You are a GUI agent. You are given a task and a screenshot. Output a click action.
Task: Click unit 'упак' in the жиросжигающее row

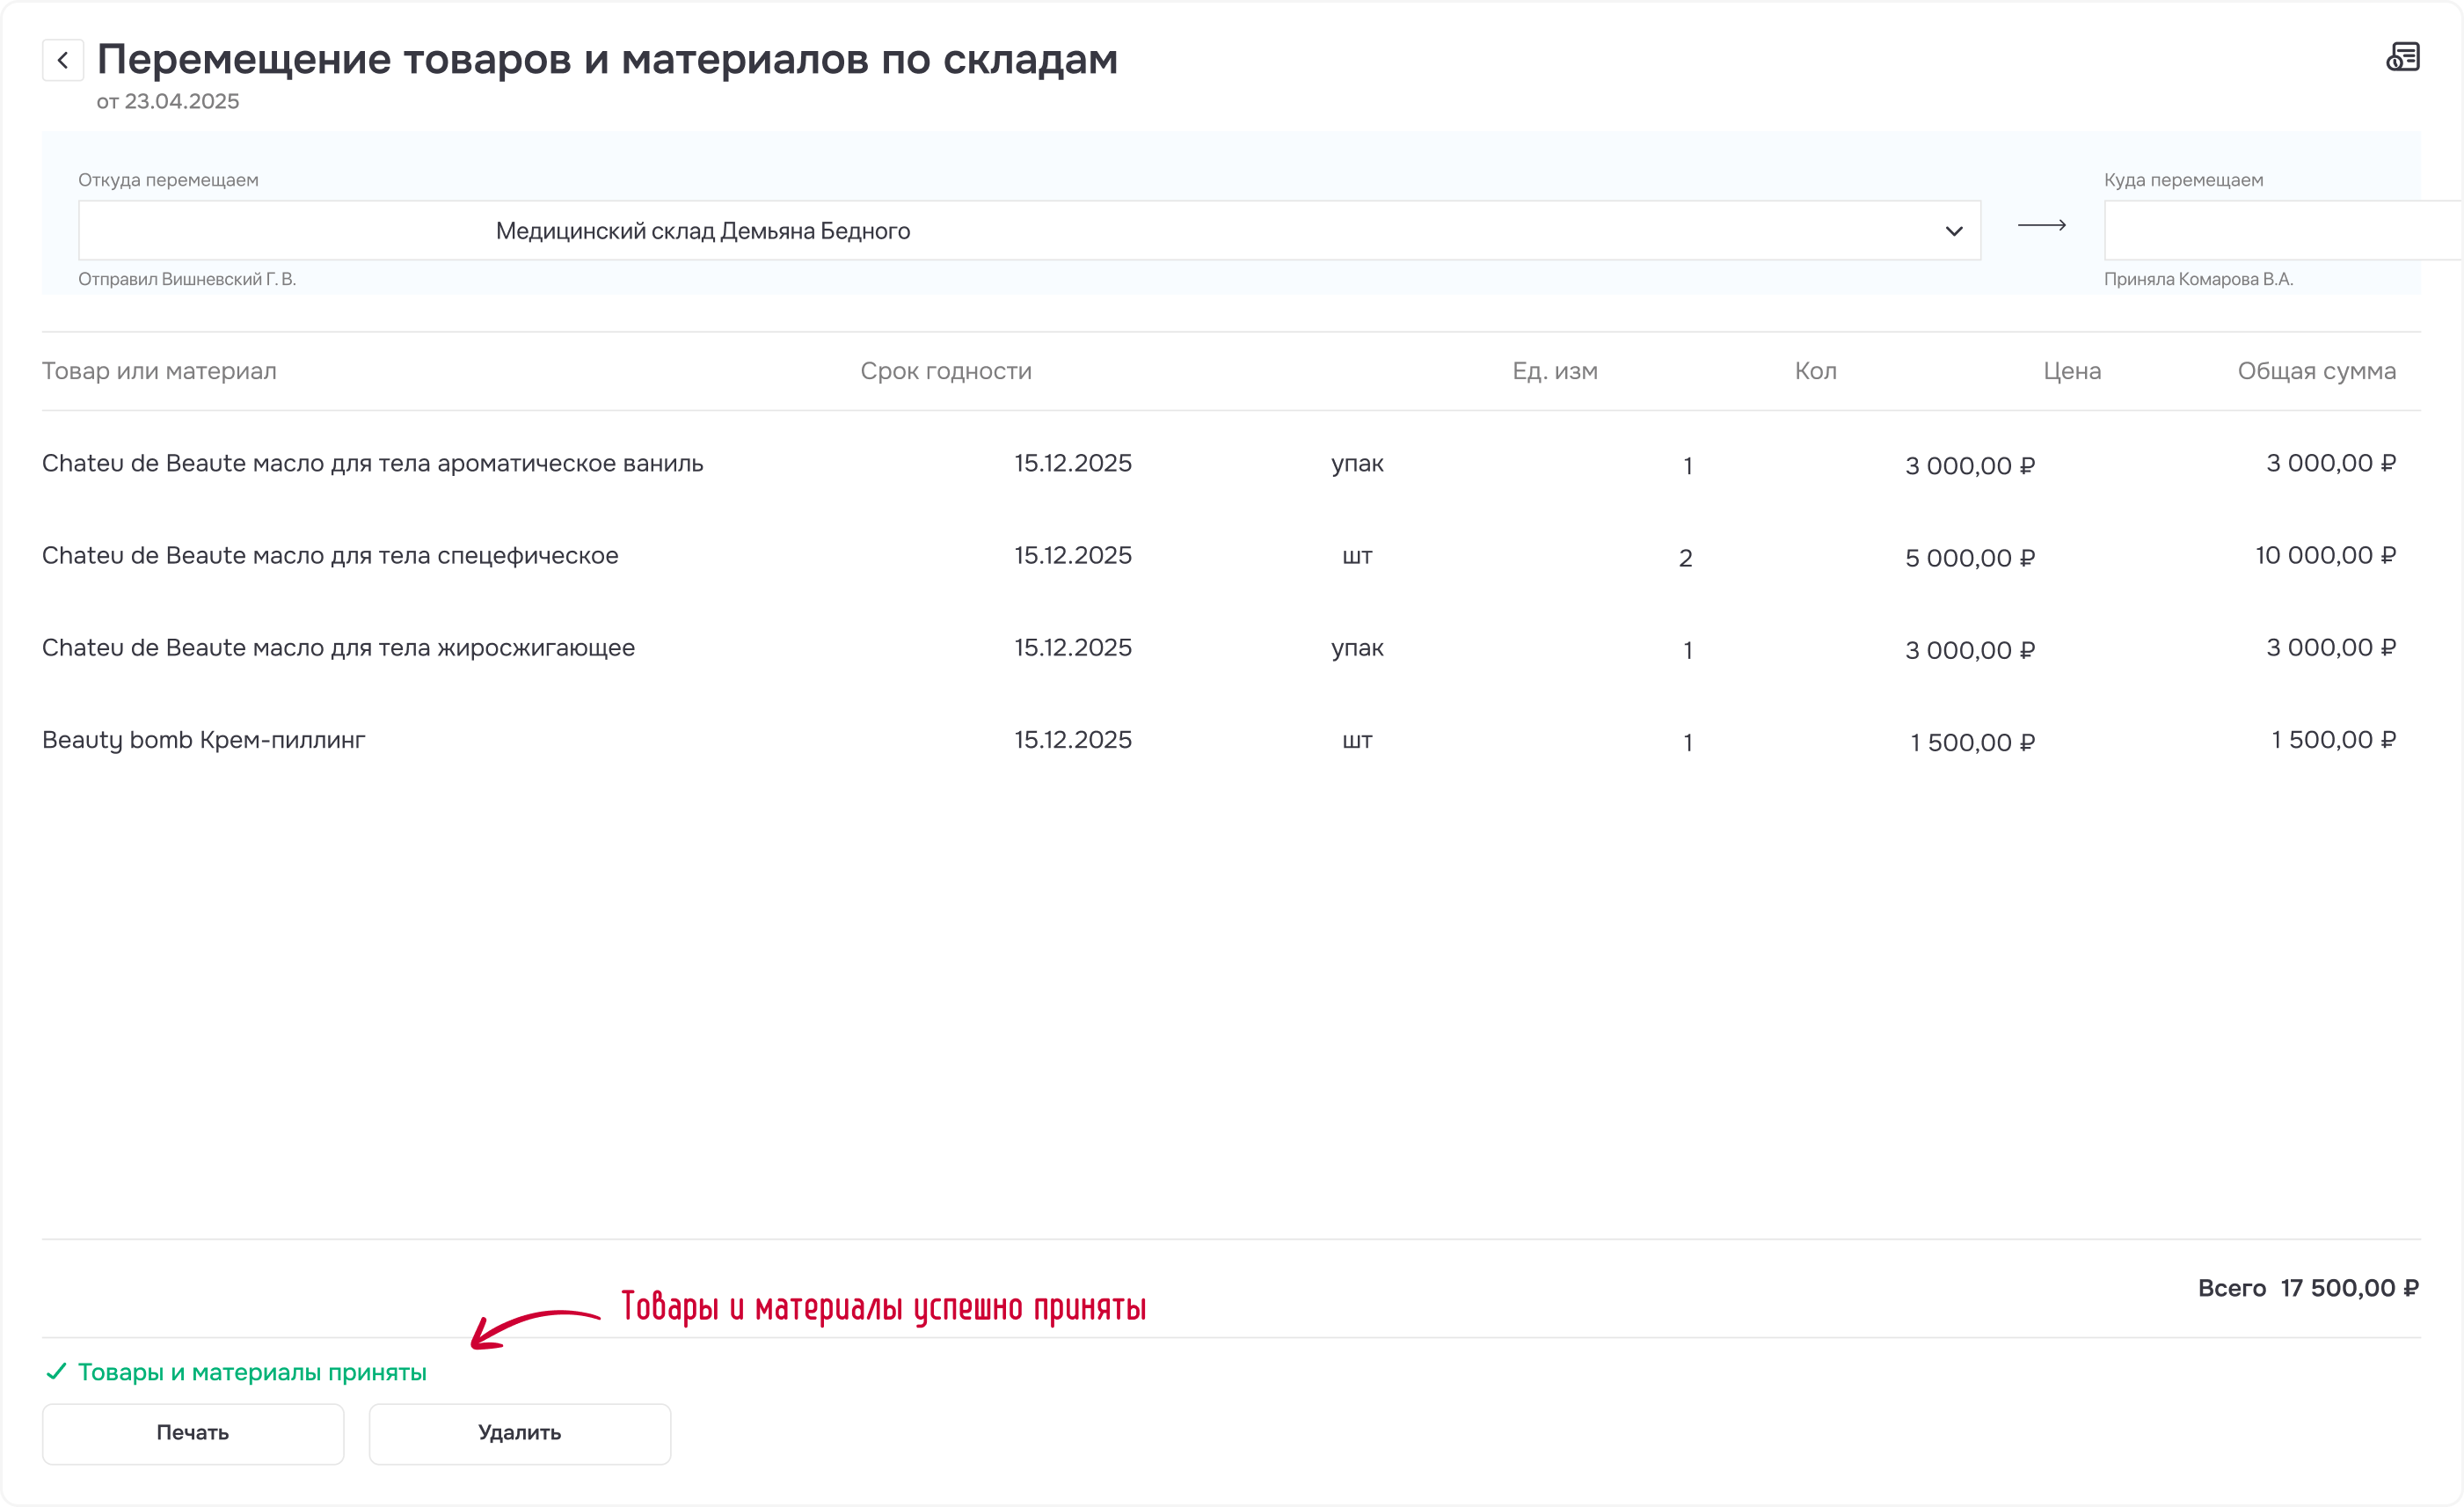pos(1357,647)
